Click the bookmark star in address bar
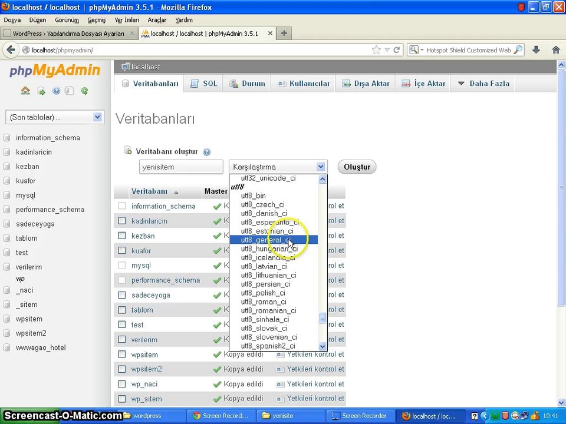This screenshot has height=424, width=566. coord(376,49)
